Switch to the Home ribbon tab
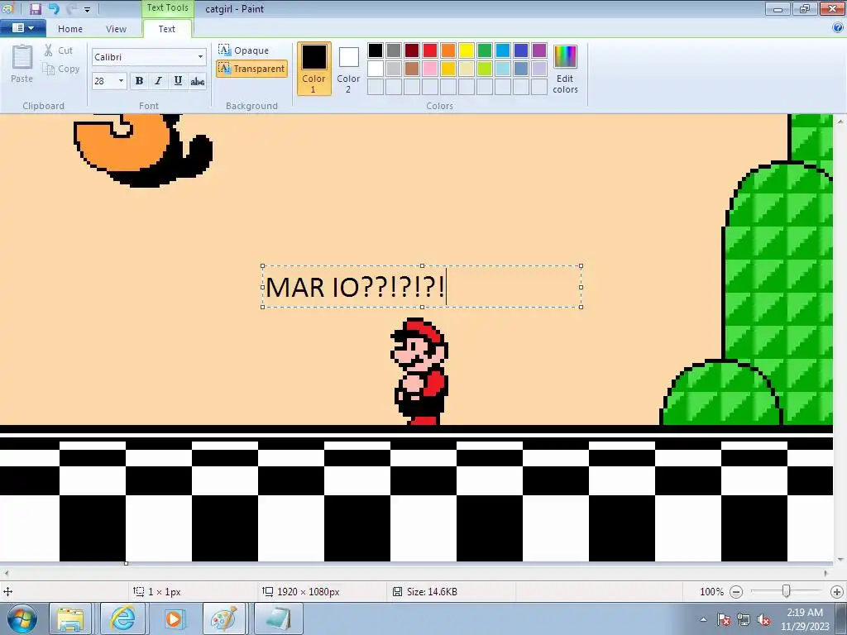The image size is (847, 635). click(70, 29)
